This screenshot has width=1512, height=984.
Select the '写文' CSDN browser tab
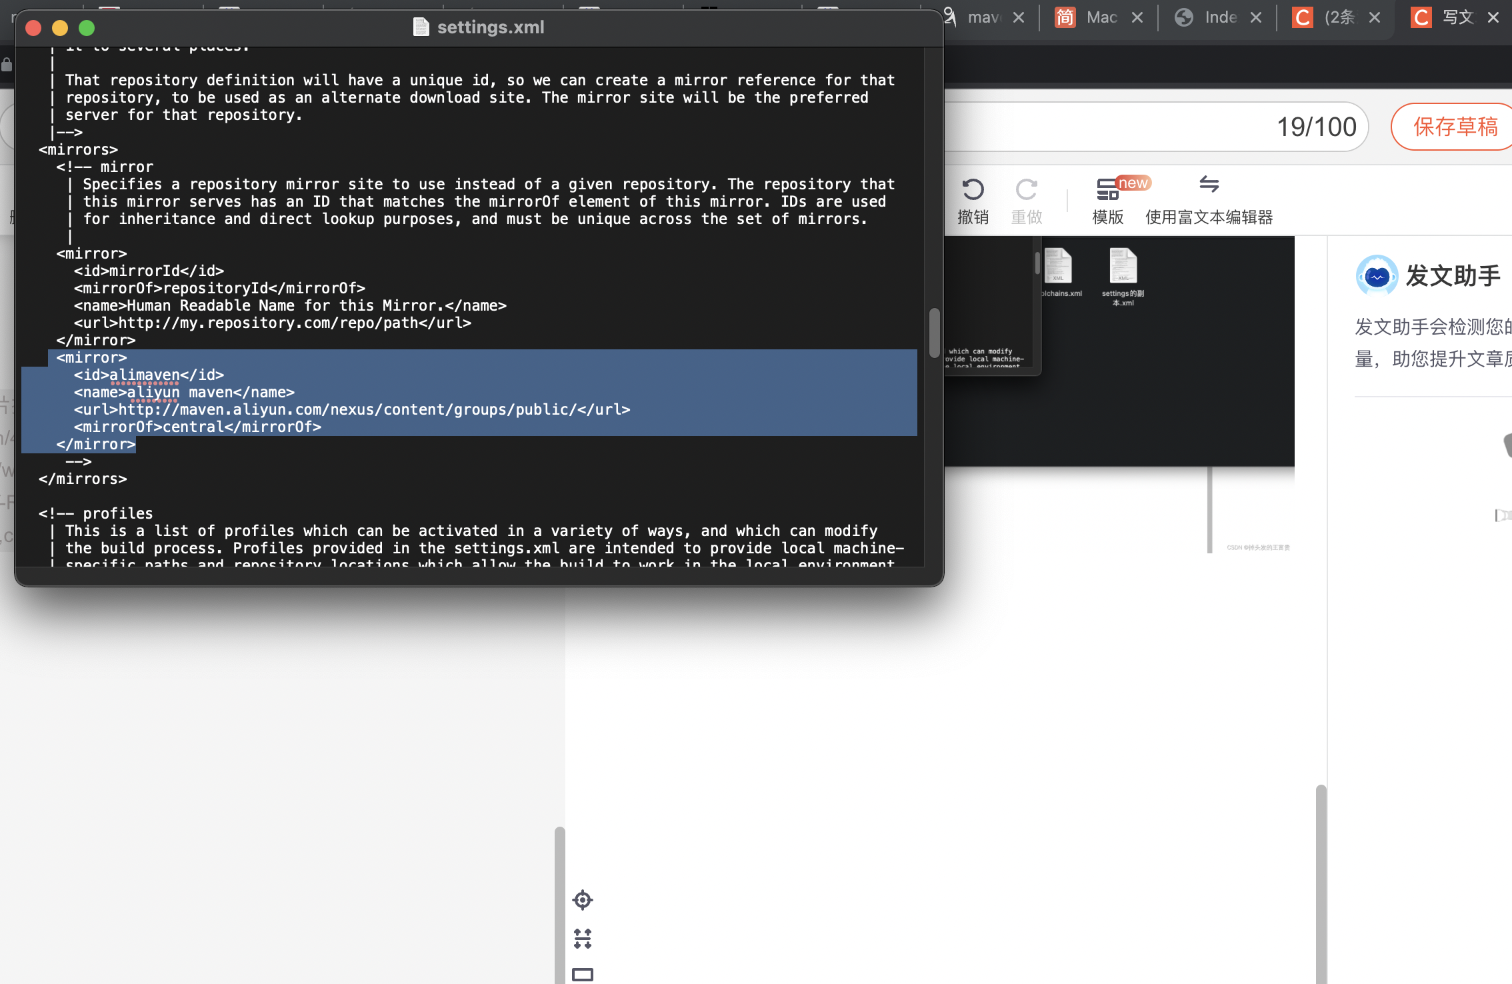coord(1457,17)
